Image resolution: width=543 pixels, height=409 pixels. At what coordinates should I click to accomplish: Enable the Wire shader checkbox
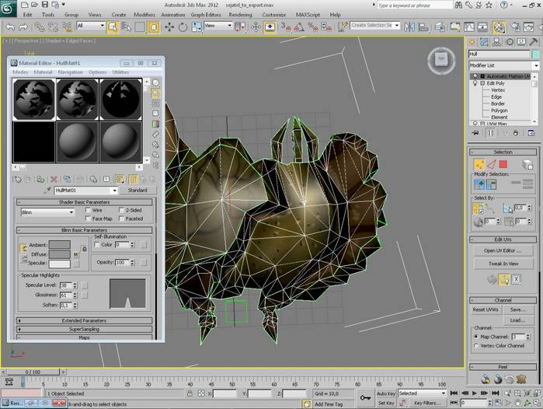coord(89,210)
